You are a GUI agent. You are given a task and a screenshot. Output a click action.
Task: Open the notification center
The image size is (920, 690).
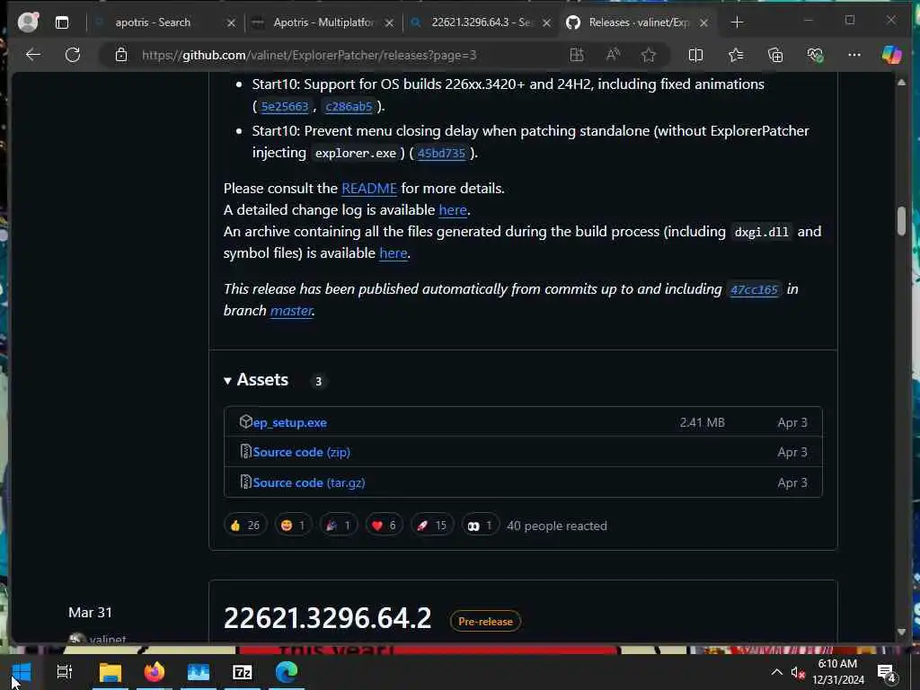pos(887,674)
